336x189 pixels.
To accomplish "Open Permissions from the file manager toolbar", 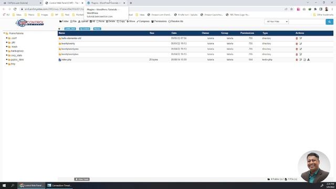I will tap(159, 22).
